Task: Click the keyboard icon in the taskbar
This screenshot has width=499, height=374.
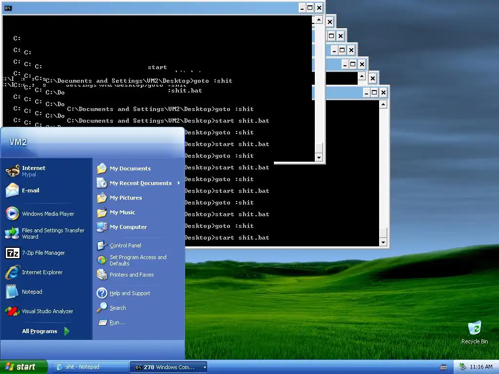Action: click(443, 367)
